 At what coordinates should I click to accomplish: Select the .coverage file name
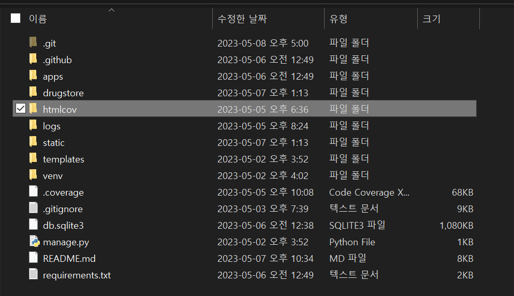click(x=63, y=193)
